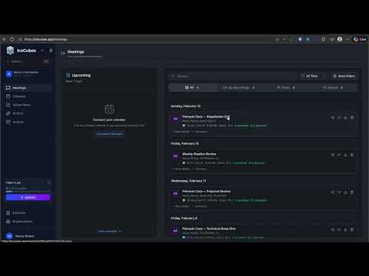Click the browser back arrow
The image size is (369, 276).
pos(4,39)
